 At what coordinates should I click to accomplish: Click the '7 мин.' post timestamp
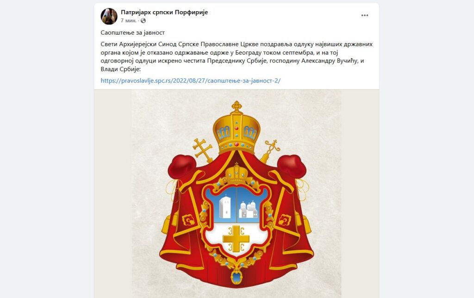click(x=129, y=20)
